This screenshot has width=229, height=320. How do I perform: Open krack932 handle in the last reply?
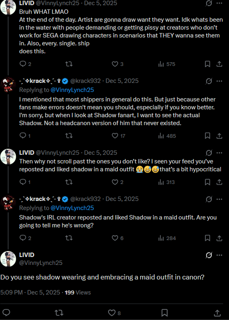(85, 199)
